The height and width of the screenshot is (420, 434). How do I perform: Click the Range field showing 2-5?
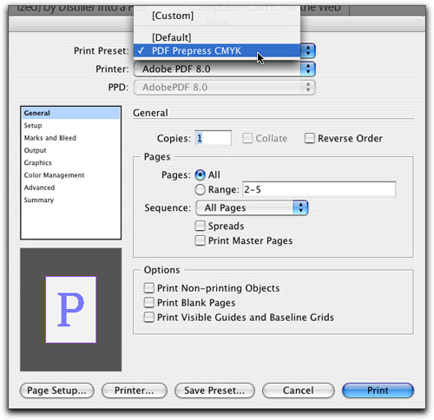click(319, 189)
